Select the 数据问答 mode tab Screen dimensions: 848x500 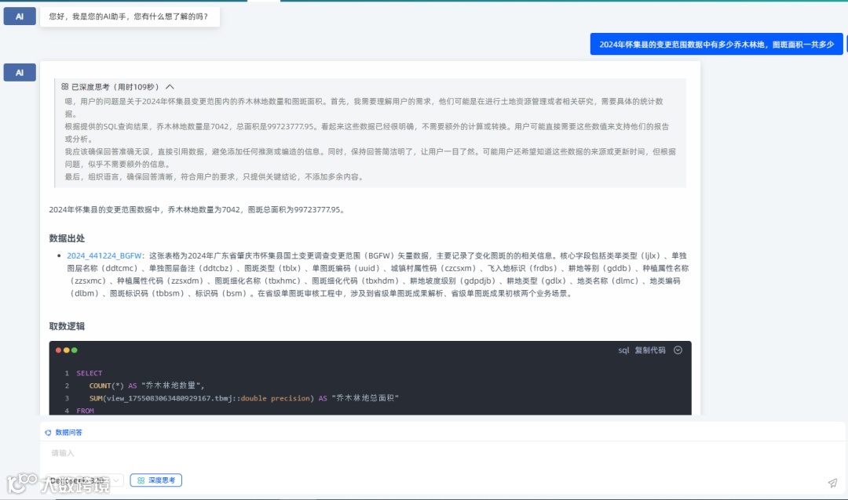pos(64,432)
